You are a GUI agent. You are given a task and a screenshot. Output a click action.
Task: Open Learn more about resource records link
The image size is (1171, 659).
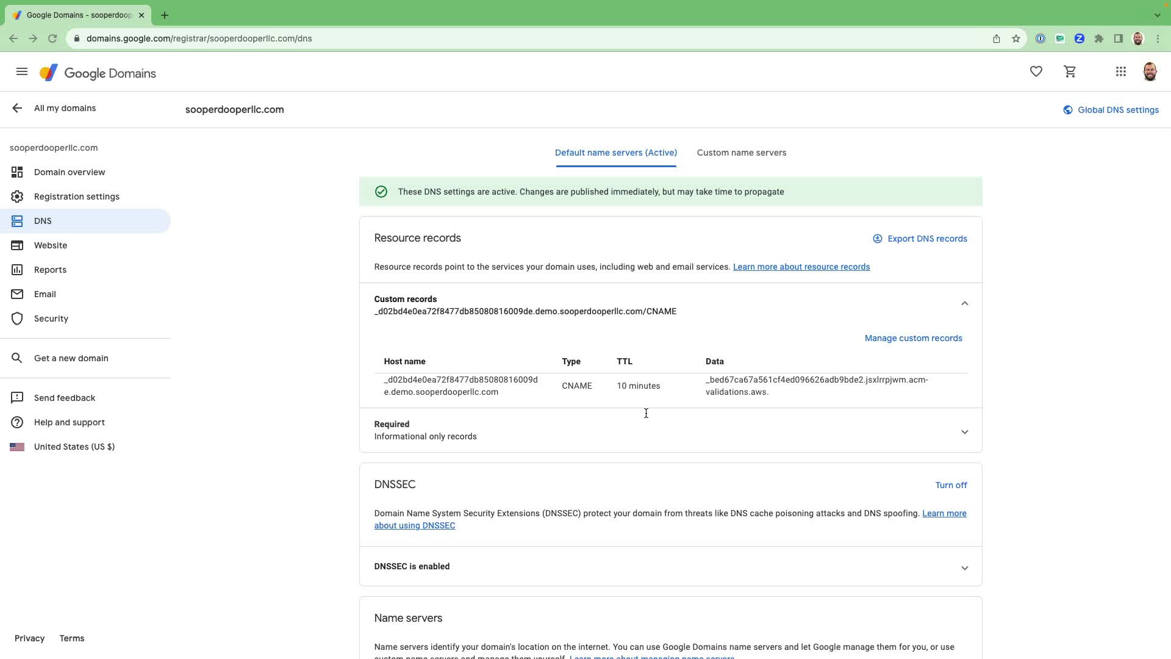pos(801,267)
